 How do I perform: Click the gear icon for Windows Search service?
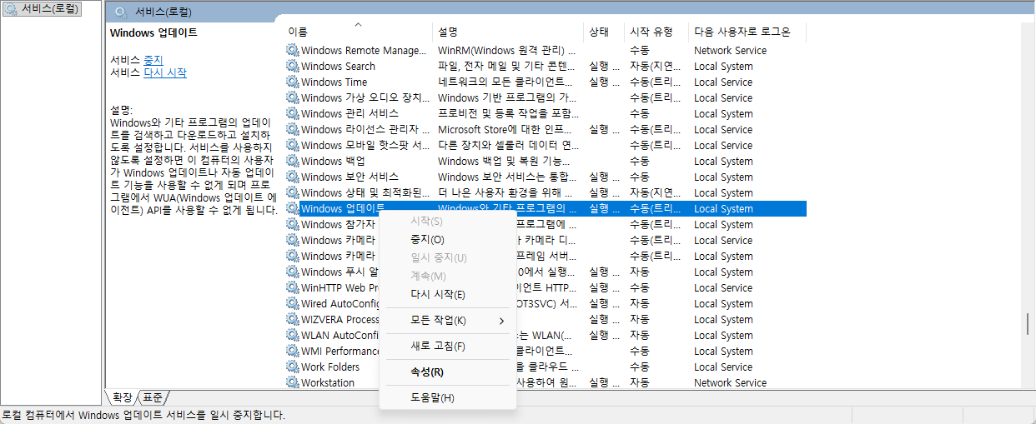click(292, 66)
